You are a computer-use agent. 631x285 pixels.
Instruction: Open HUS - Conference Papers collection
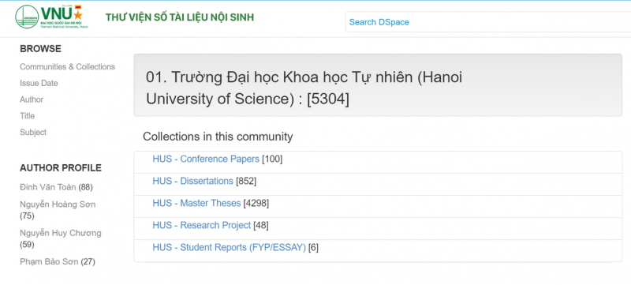point(206,159)
